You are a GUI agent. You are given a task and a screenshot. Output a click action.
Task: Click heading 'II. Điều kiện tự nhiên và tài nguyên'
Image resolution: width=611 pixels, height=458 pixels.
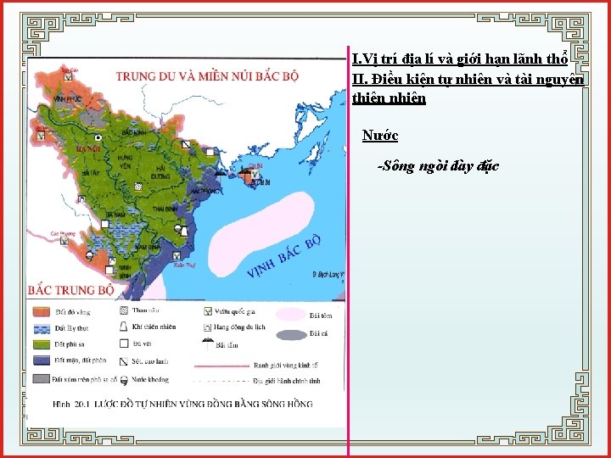468,80
